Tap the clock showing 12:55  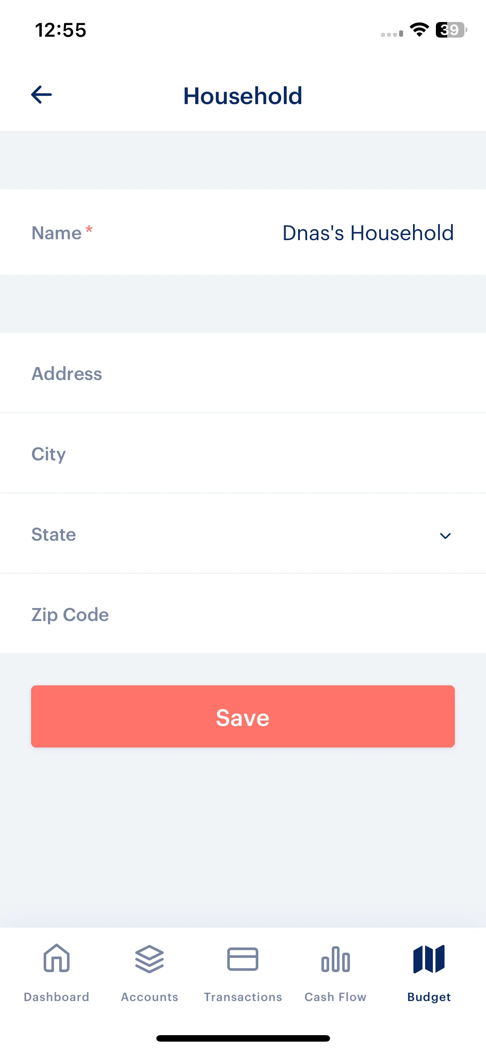click(x=60, y=30)
